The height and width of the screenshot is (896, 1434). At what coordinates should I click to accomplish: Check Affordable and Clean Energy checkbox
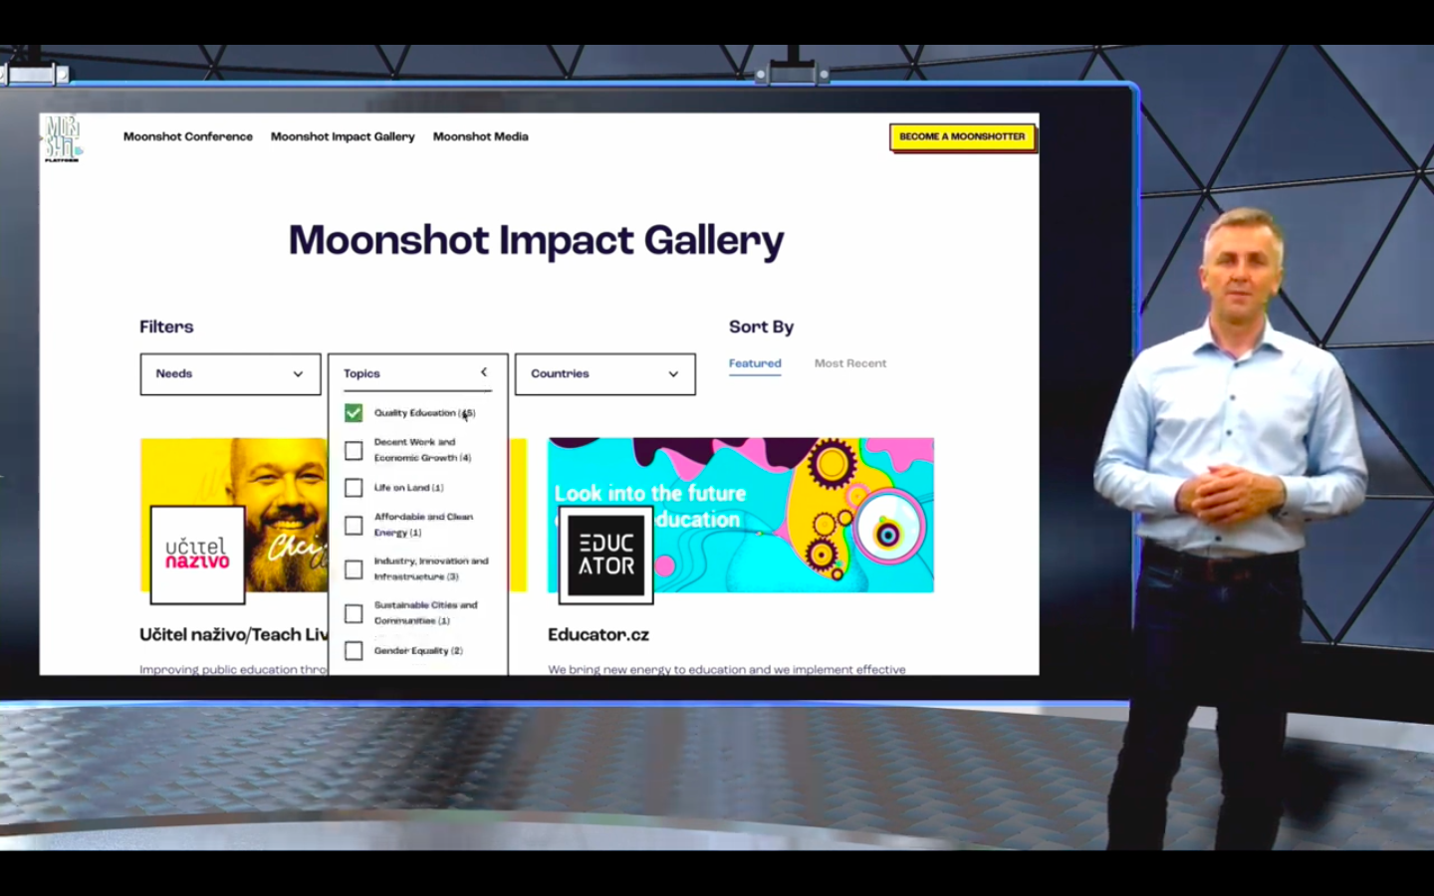click(x=354, y=526)
